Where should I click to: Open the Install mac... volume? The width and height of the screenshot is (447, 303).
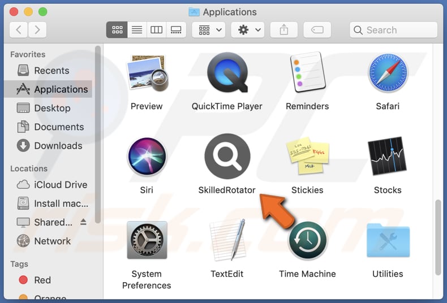[49, 204]
